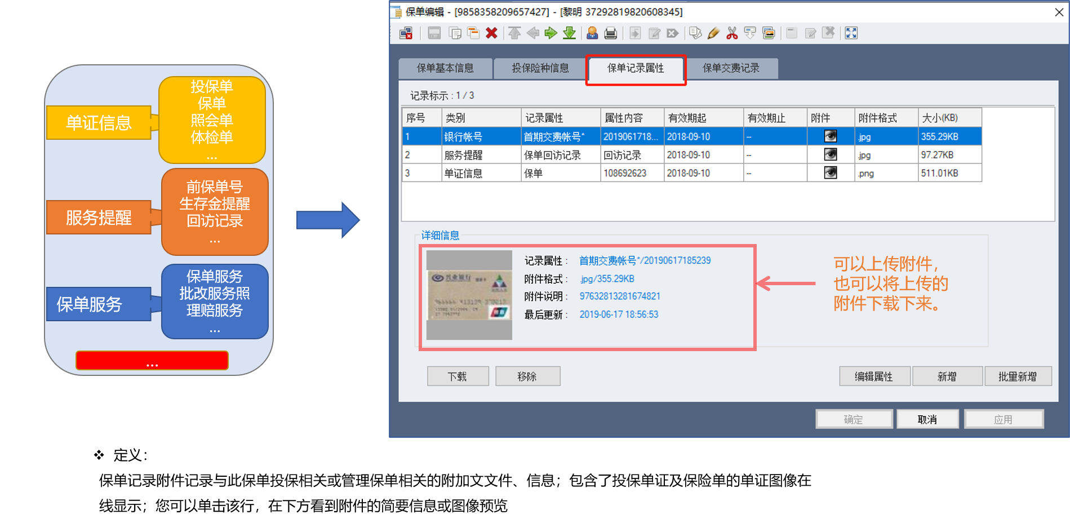Click the attachment eye icon in row 1
This screenshot has height=523, width=1070.
tap(830, 136)
